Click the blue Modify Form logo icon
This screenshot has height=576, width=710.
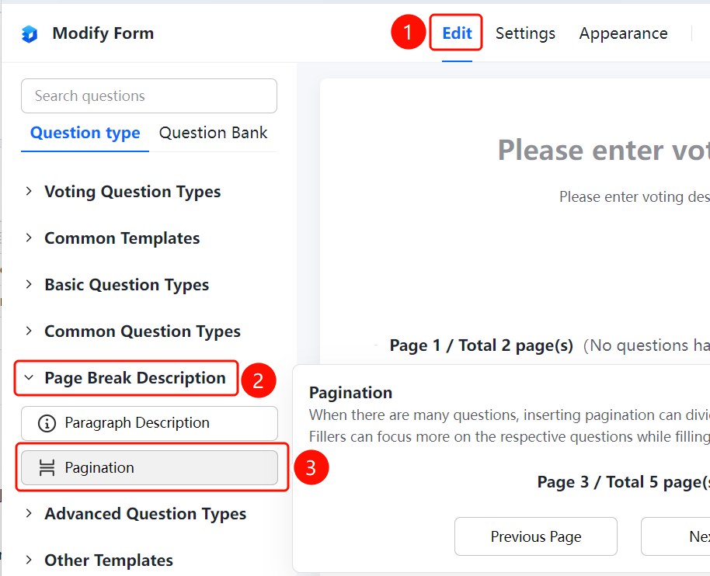(x=30, y=34)
